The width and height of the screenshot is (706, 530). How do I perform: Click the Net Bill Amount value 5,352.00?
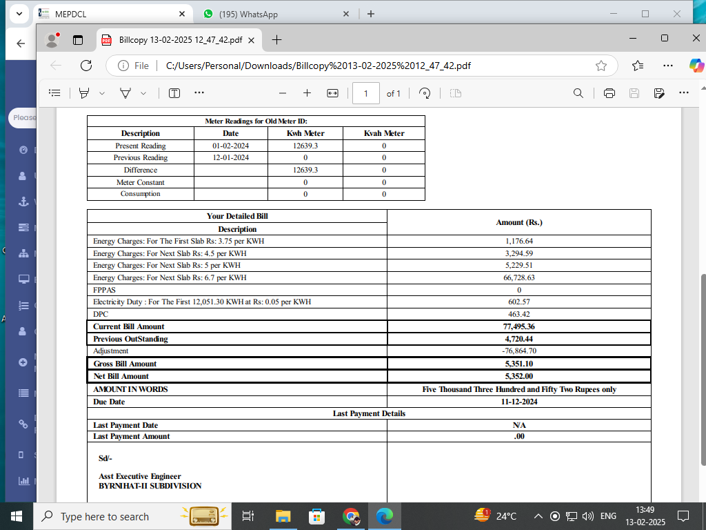click(519, 376)
